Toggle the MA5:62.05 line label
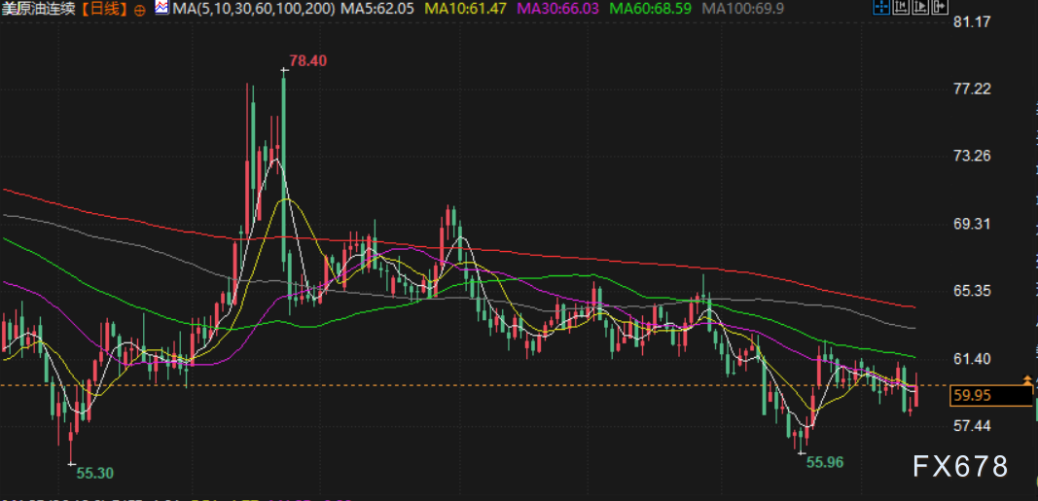 pyautogui.click(x=379, y=10)
